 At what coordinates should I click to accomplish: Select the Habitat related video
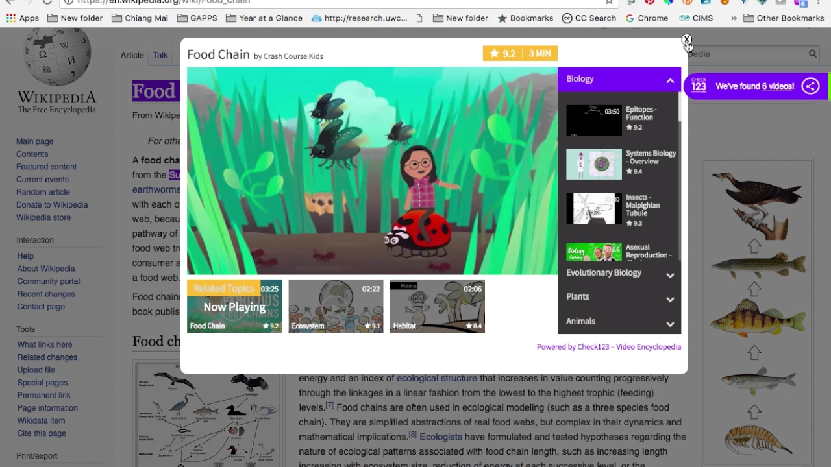pyautogui.click(x=437, y=306)
